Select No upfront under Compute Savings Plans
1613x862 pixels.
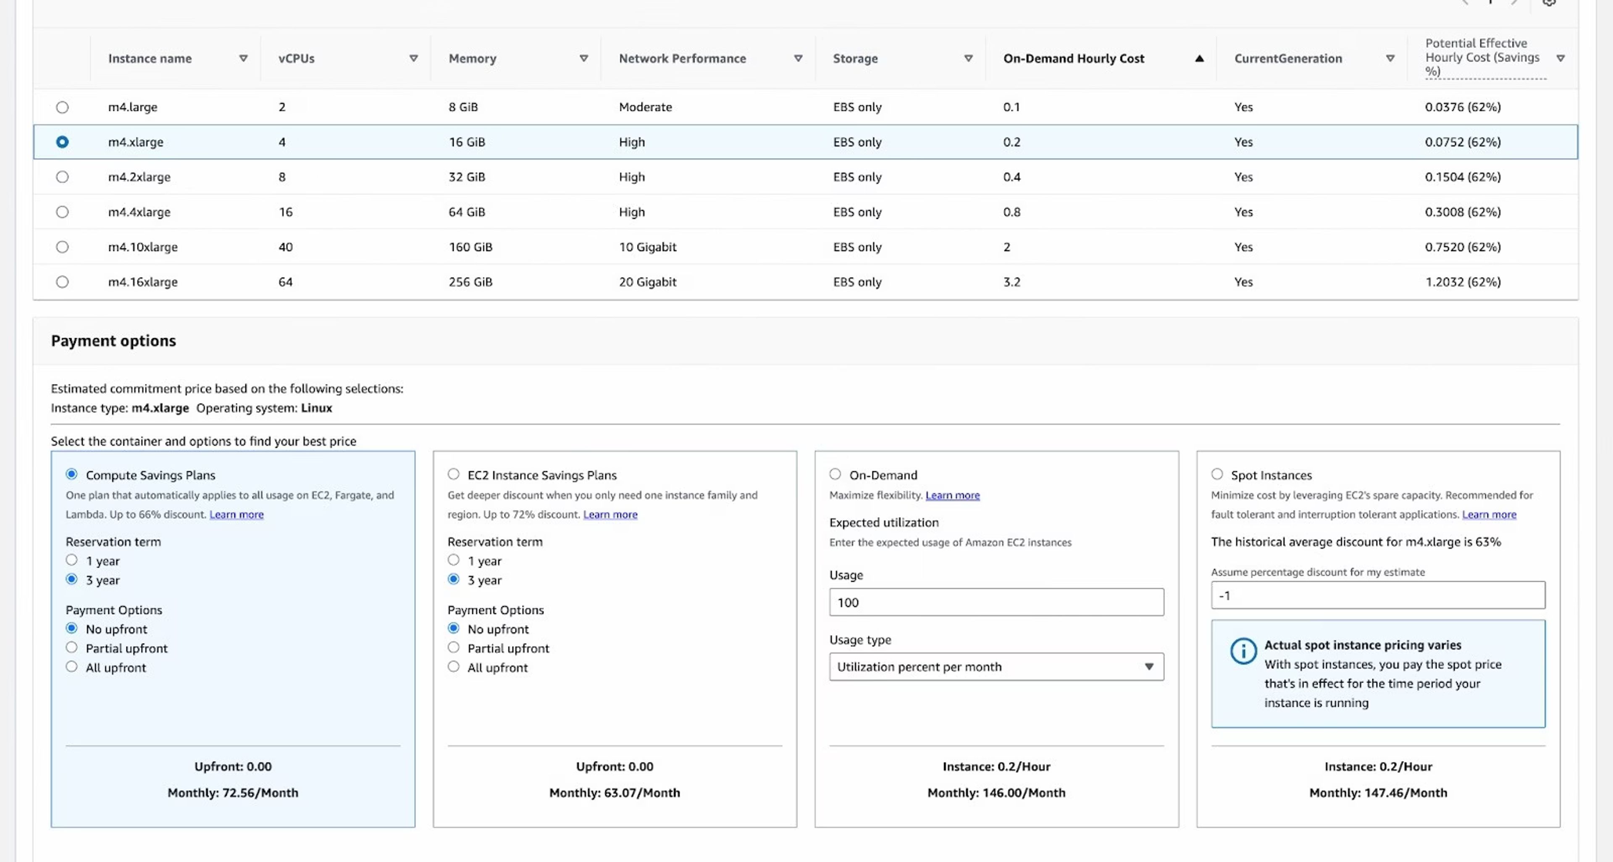point(71,628)
